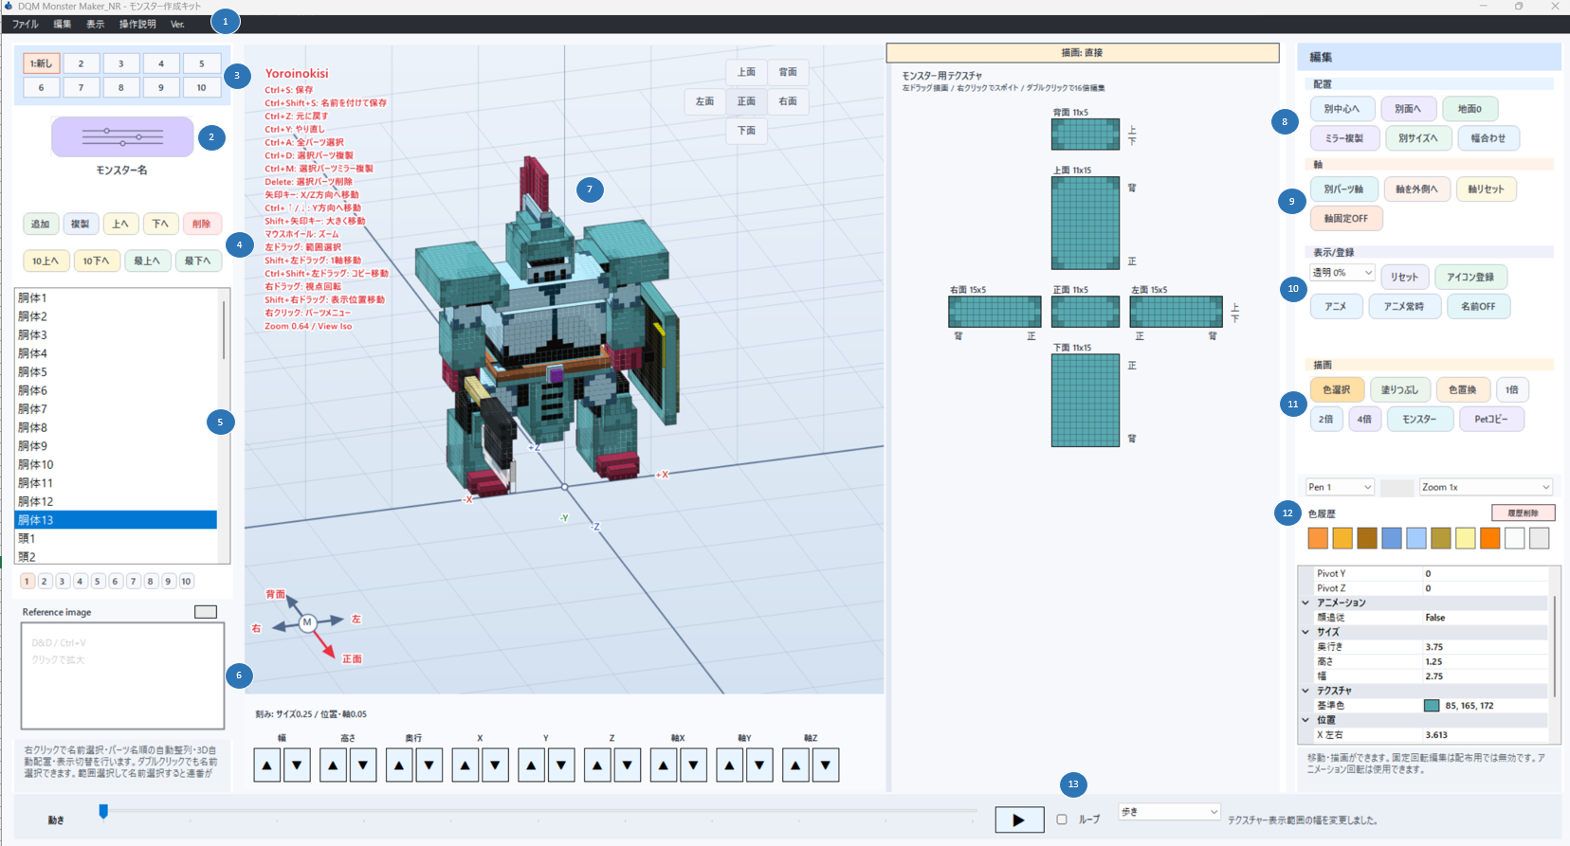Screen dimensions: 1570x846
Task: Open the Ver. menu
Action: pyautogui.click(x=177, y=25)
